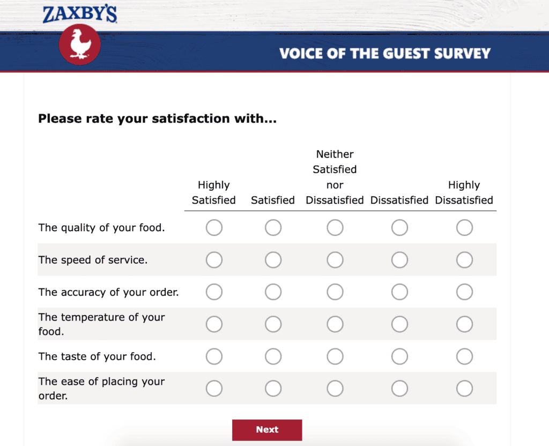The image size is (549, 446).
Task: Rate taste of food as Dissatisfied
Action: tap(399, 356)
